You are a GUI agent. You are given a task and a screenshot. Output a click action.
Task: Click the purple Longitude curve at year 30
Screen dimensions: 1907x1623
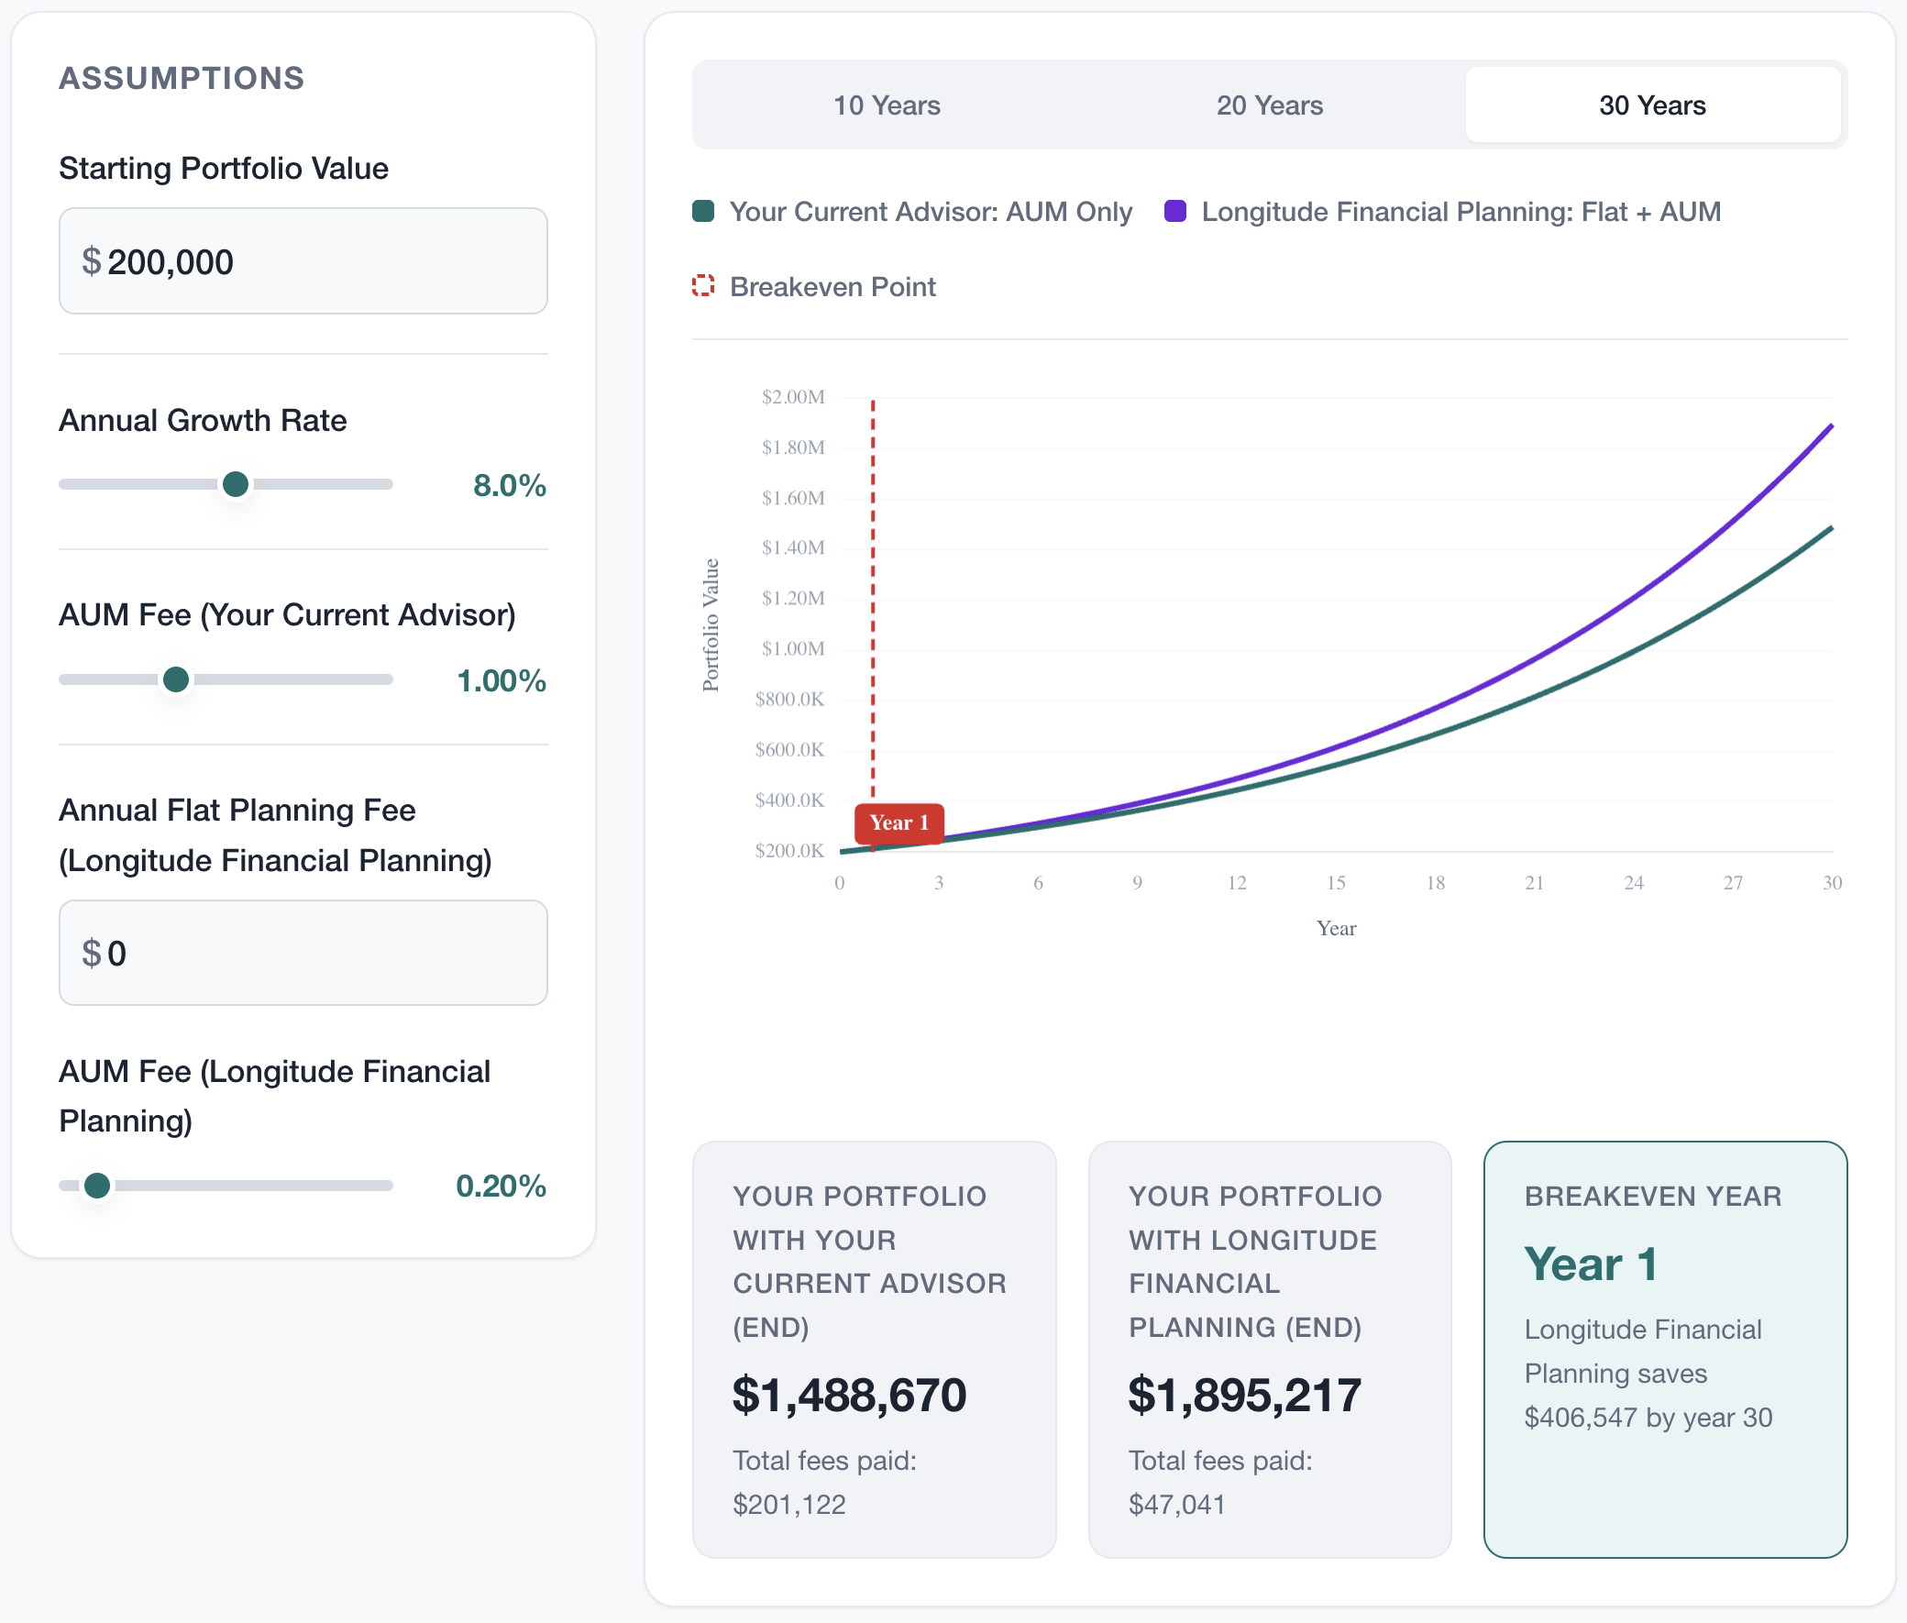click(1831, 427)
